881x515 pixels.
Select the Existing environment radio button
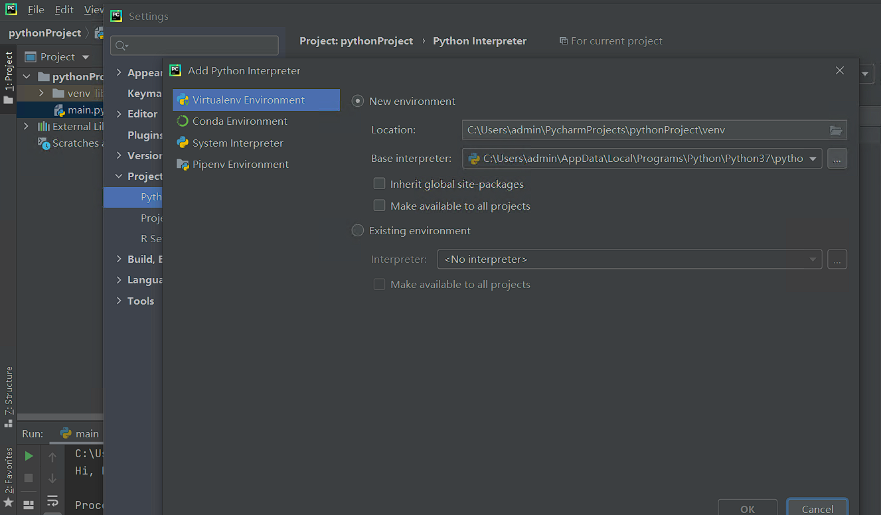tap(358, 231)
